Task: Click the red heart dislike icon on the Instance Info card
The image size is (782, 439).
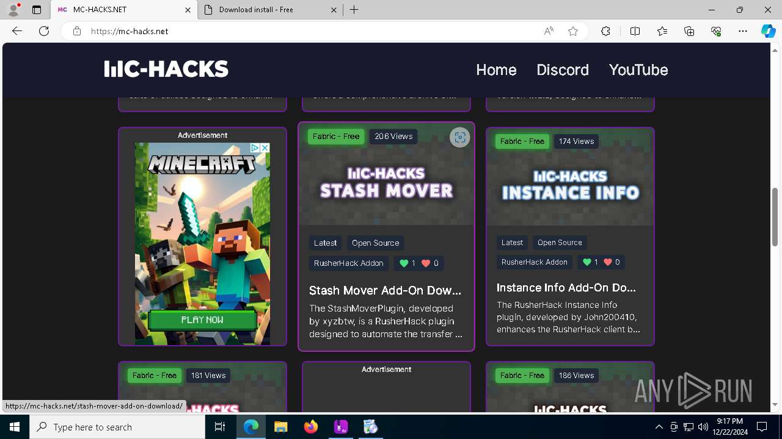Action: pyautogui.click(x=608, y=262)
